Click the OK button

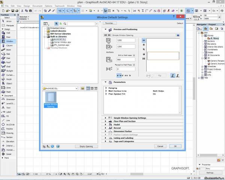175,146
